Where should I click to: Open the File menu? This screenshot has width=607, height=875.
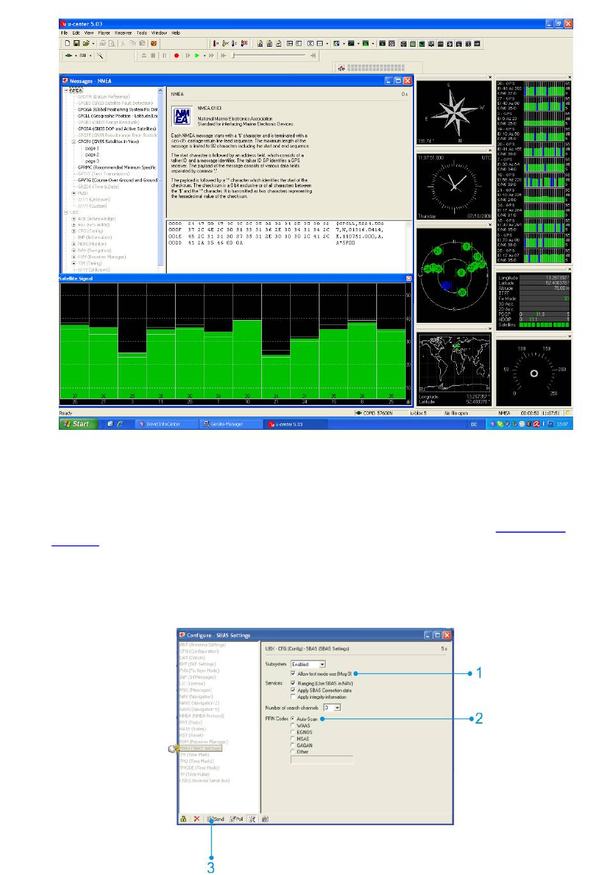(x=64, y=33)
